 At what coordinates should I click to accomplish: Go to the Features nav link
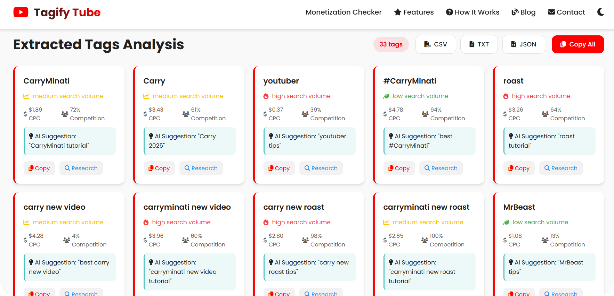[x=414, y=12]
